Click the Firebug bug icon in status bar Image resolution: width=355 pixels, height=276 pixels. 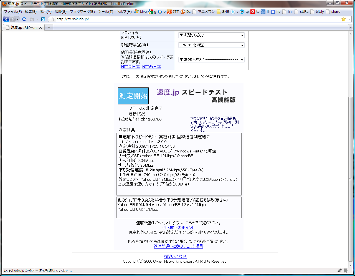(339, 270)
